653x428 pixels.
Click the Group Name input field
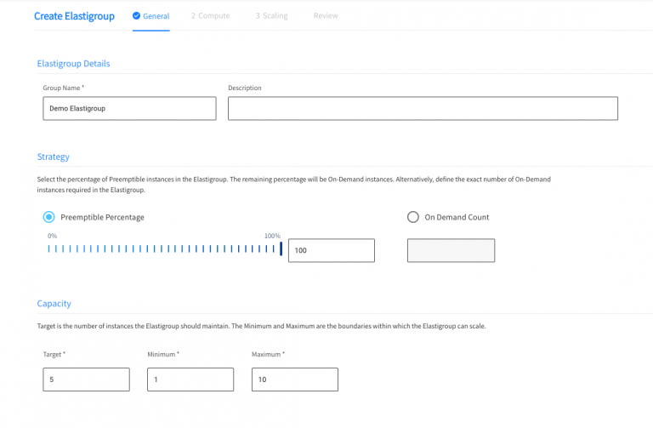click(x=129, y=108)
